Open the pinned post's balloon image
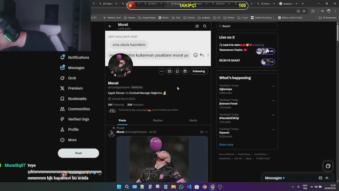Image resolution: width=339 pixels, height=191 pixels. coord(162,159)
